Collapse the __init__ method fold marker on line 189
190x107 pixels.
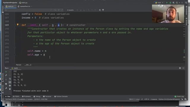point(15,25)
